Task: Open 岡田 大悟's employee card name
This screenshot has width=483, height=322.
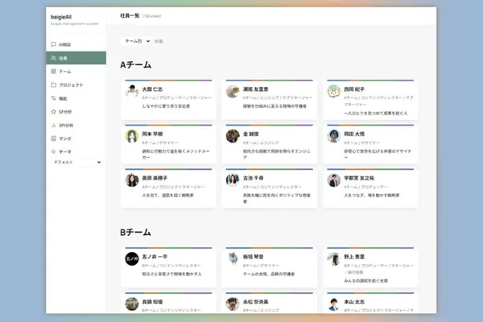Action: click(354, 134)
